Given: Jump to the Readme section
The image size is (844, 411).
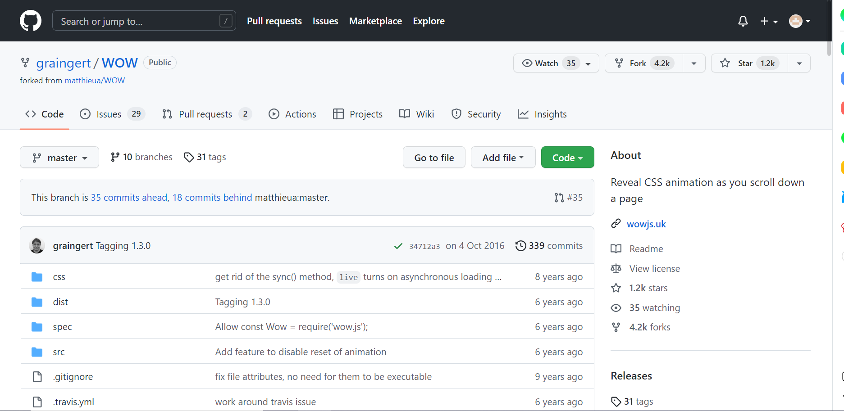Looking at the screenshot, I should [637, 249].
